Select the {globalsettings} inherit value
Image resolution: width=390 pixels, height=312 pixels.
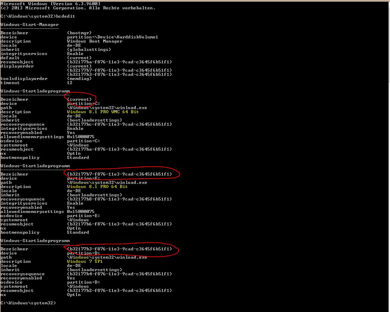[x=89, y=50]
